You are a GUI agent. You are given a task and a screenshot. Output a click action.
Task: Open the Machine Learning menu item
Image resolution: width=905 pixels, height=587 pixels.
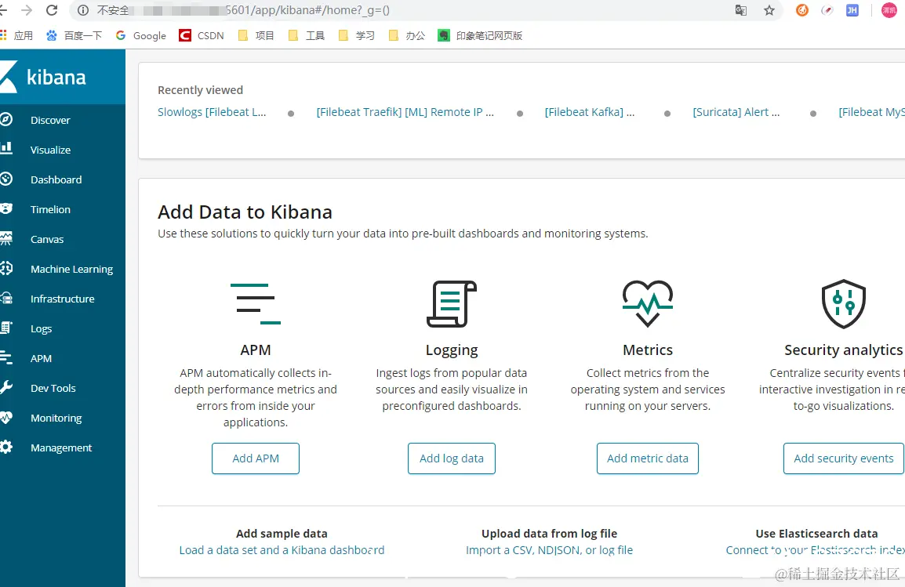coord(71,270)
